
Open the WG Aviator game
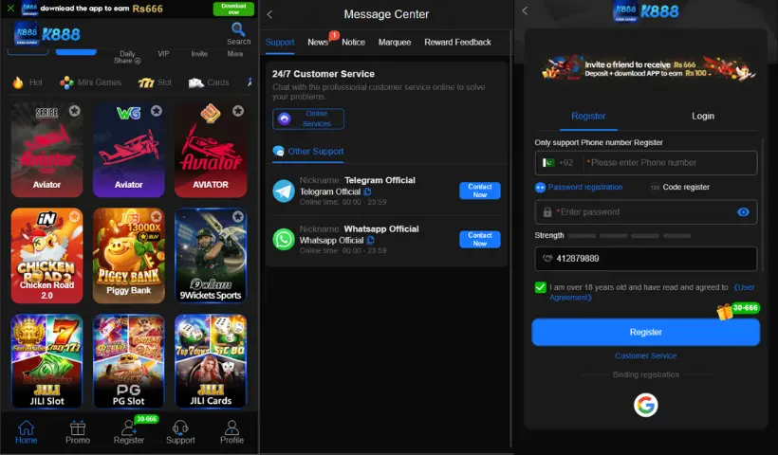click(128, 150)
